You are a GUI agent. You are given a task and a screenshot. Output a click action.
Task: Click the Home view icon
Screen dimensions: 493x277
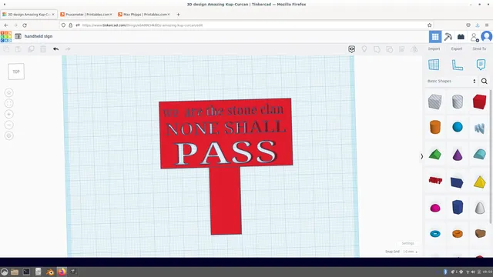8,92
